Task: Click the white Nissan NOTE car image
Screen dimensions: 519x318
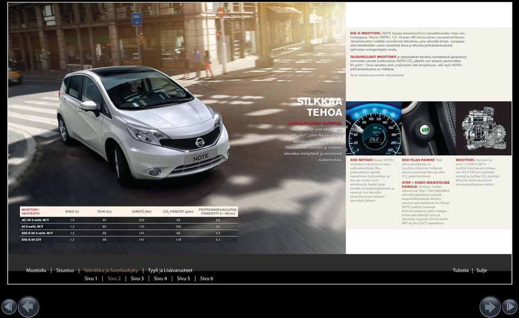Action: point(143,124)
